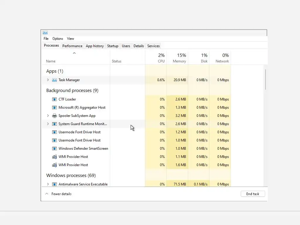The height and width of the screenshot is (225, 300).
Task: Click the 71.5 MB memory value
Action: point(180,184)
